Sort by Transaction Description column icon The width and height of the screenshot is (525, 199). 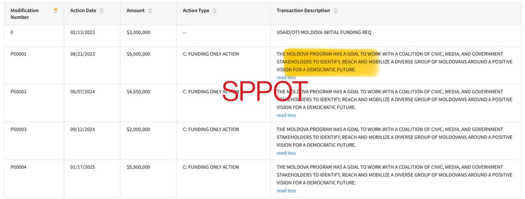[335, 11]
